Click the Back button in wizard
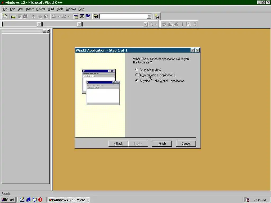The image size is (271, 203). 118,144
